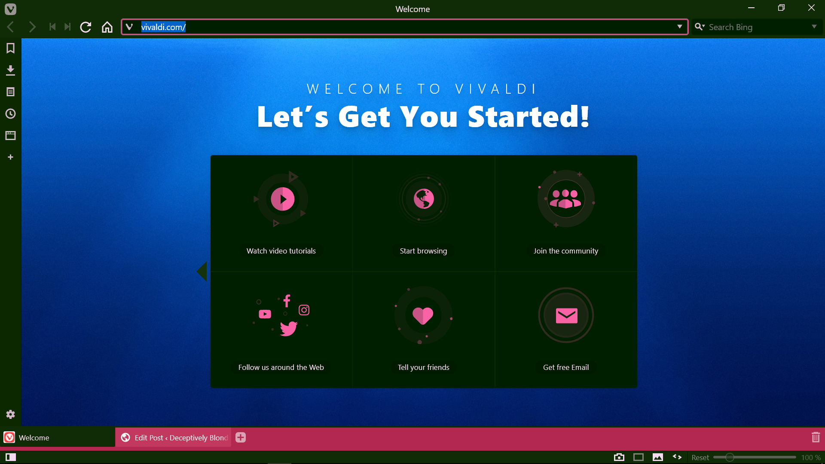Open the Notes panel
The width and height of the screenshot is (825, 464).
tap(10, 92)
